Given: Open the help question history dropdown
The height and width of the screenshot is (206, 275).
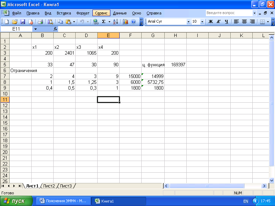Looking at the screenshot, I should (x=254, y=13).
